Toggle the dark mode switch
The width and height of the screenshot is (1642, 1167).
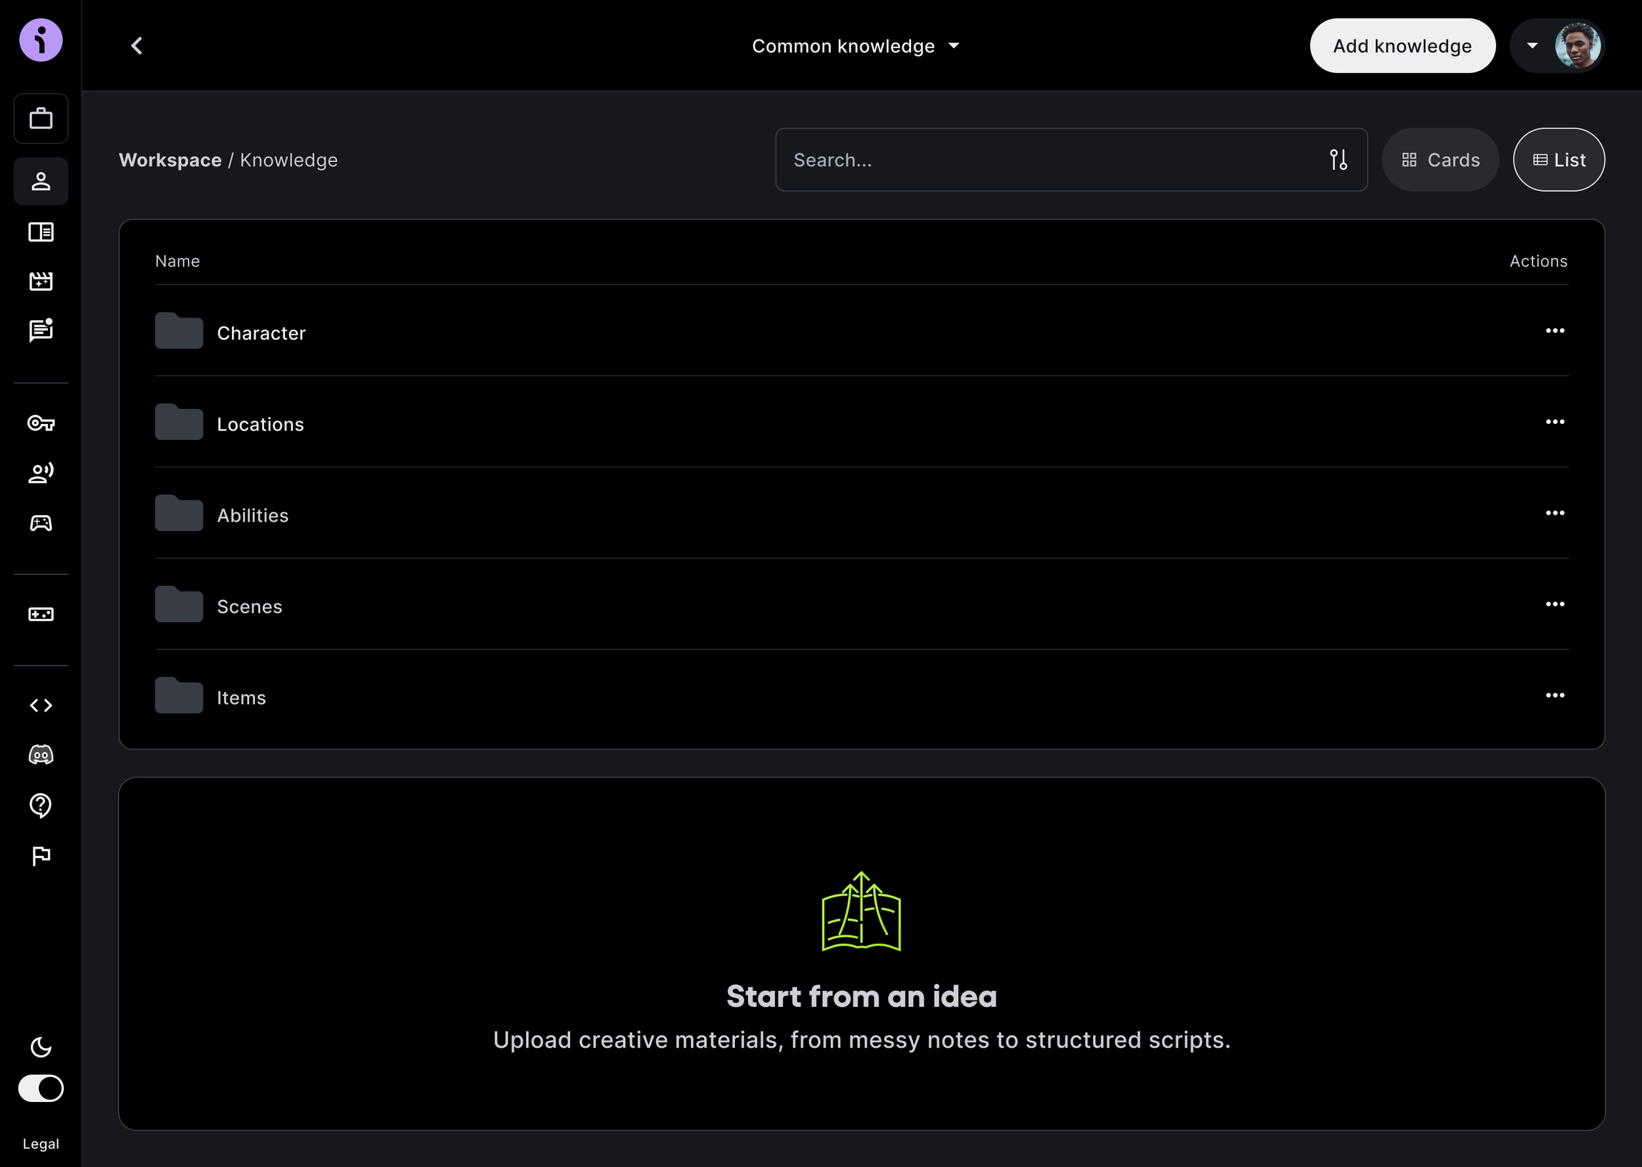click(x=41, y=1088)
